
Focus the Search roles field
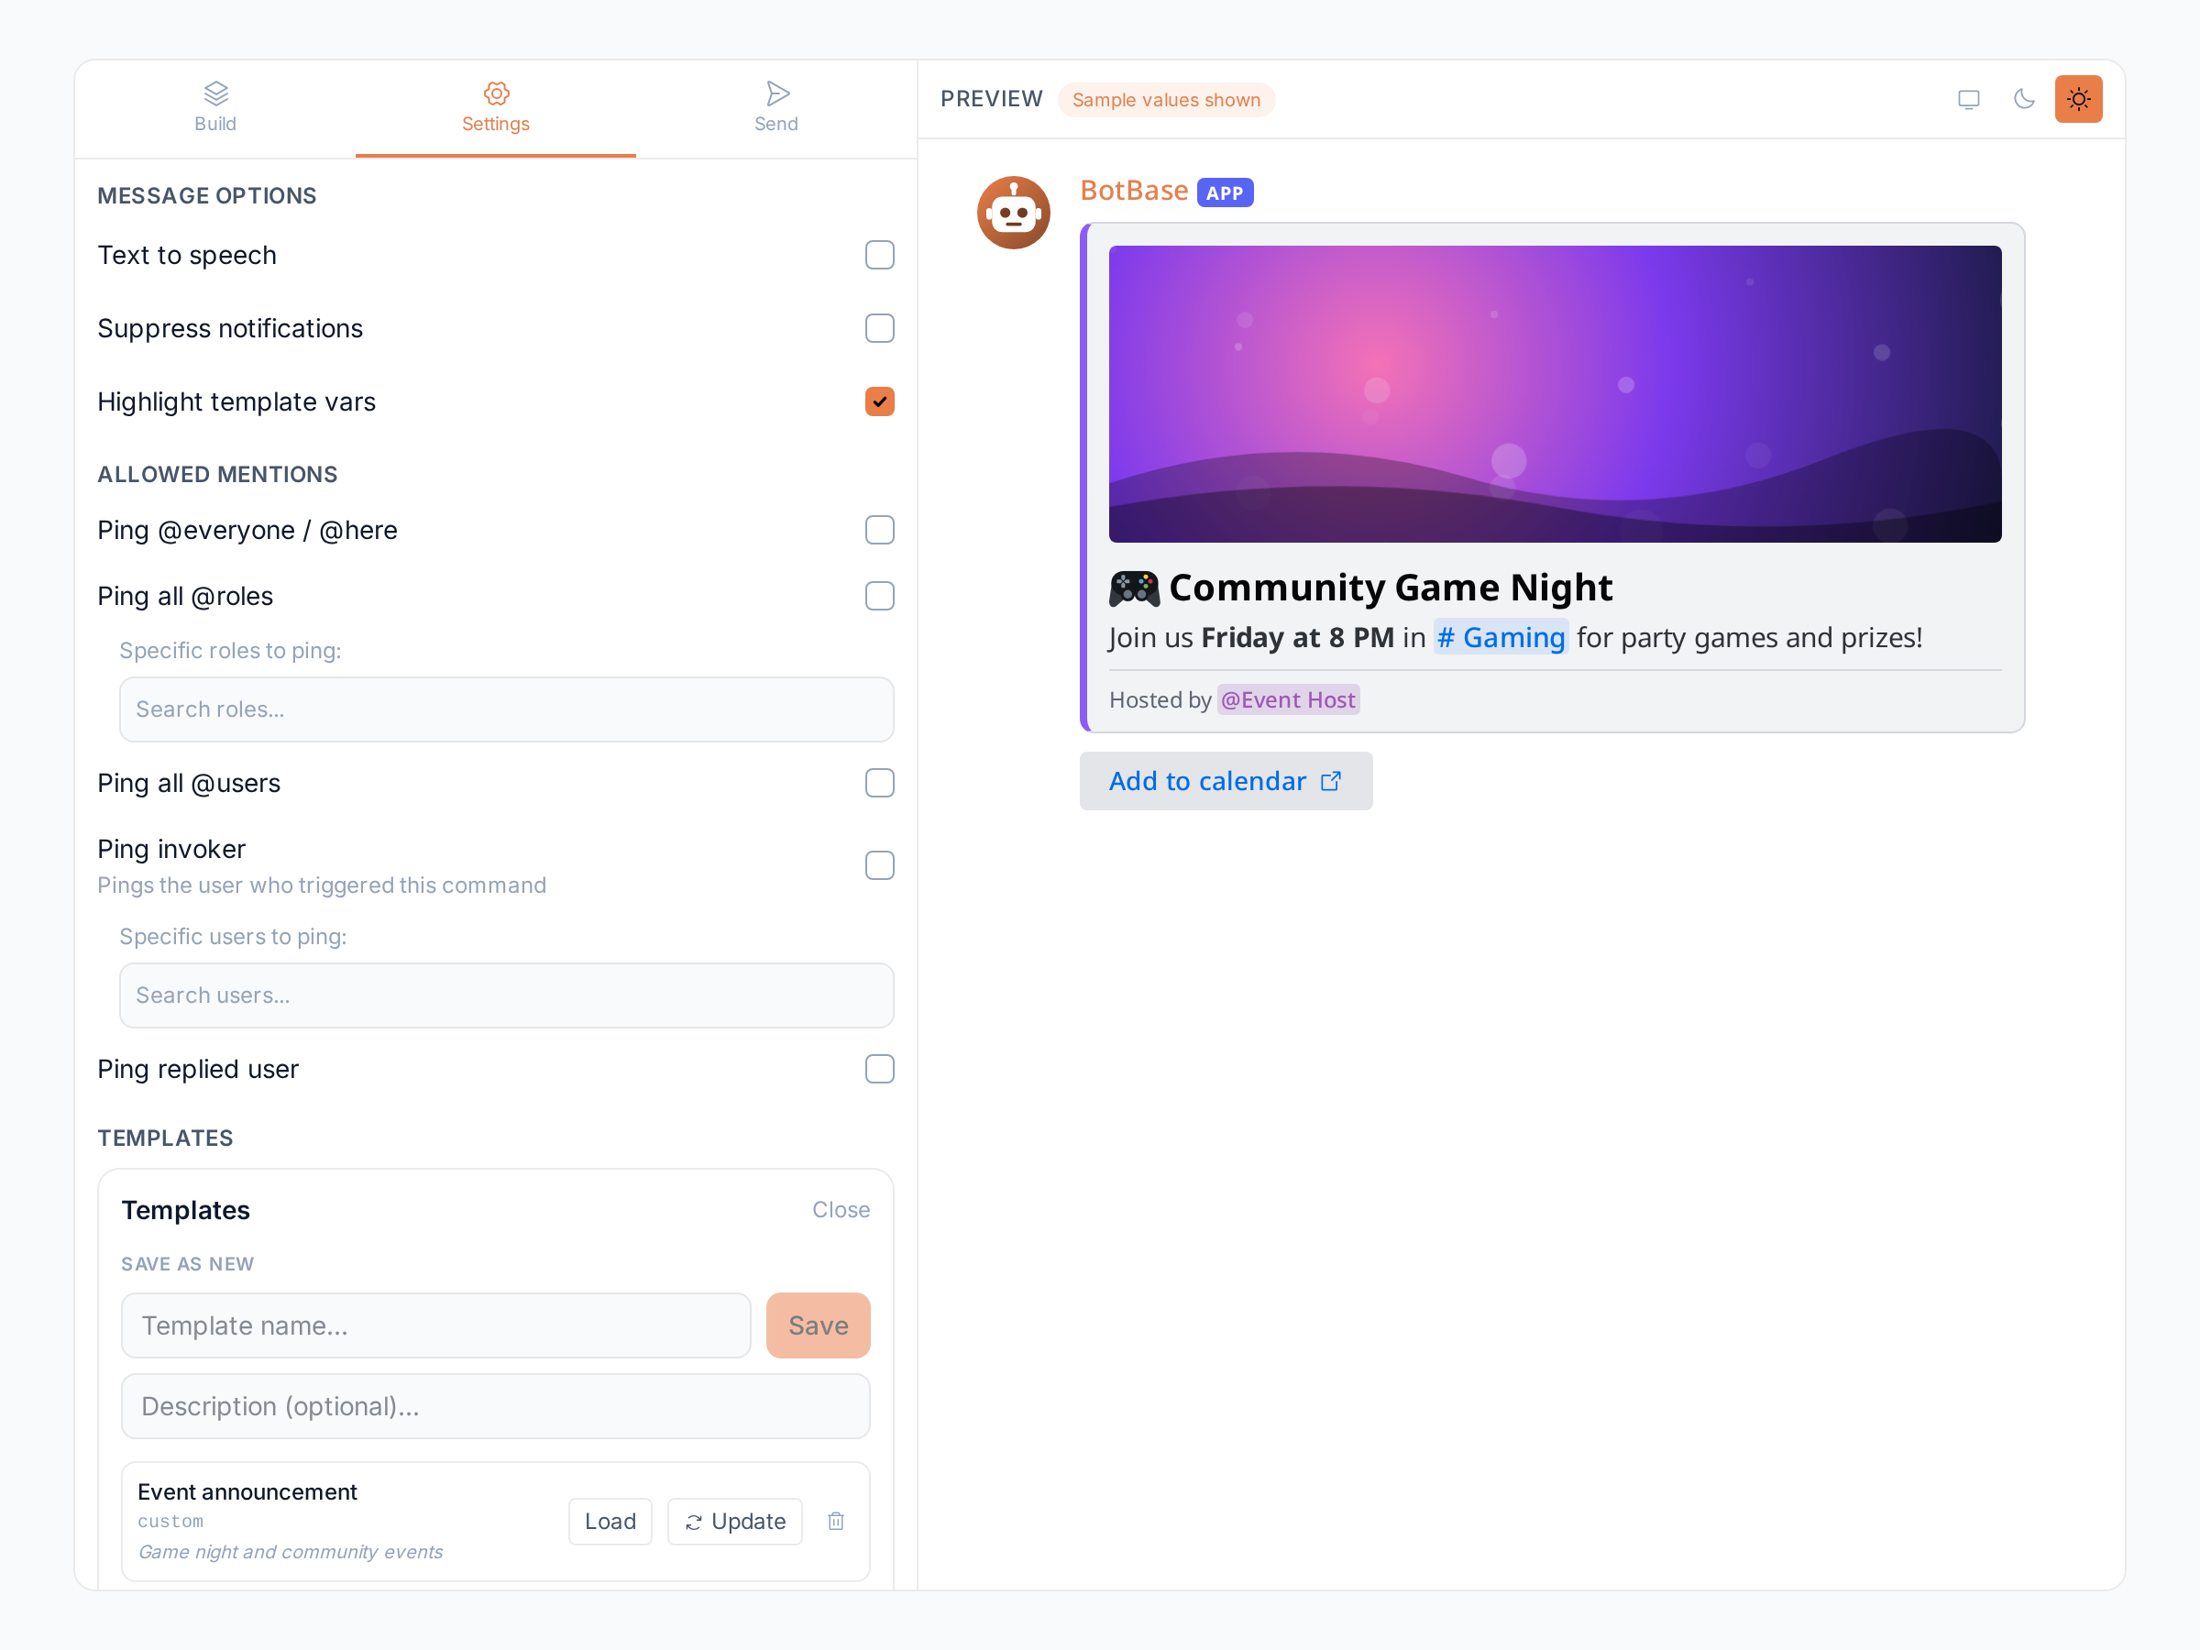(506, 709)
